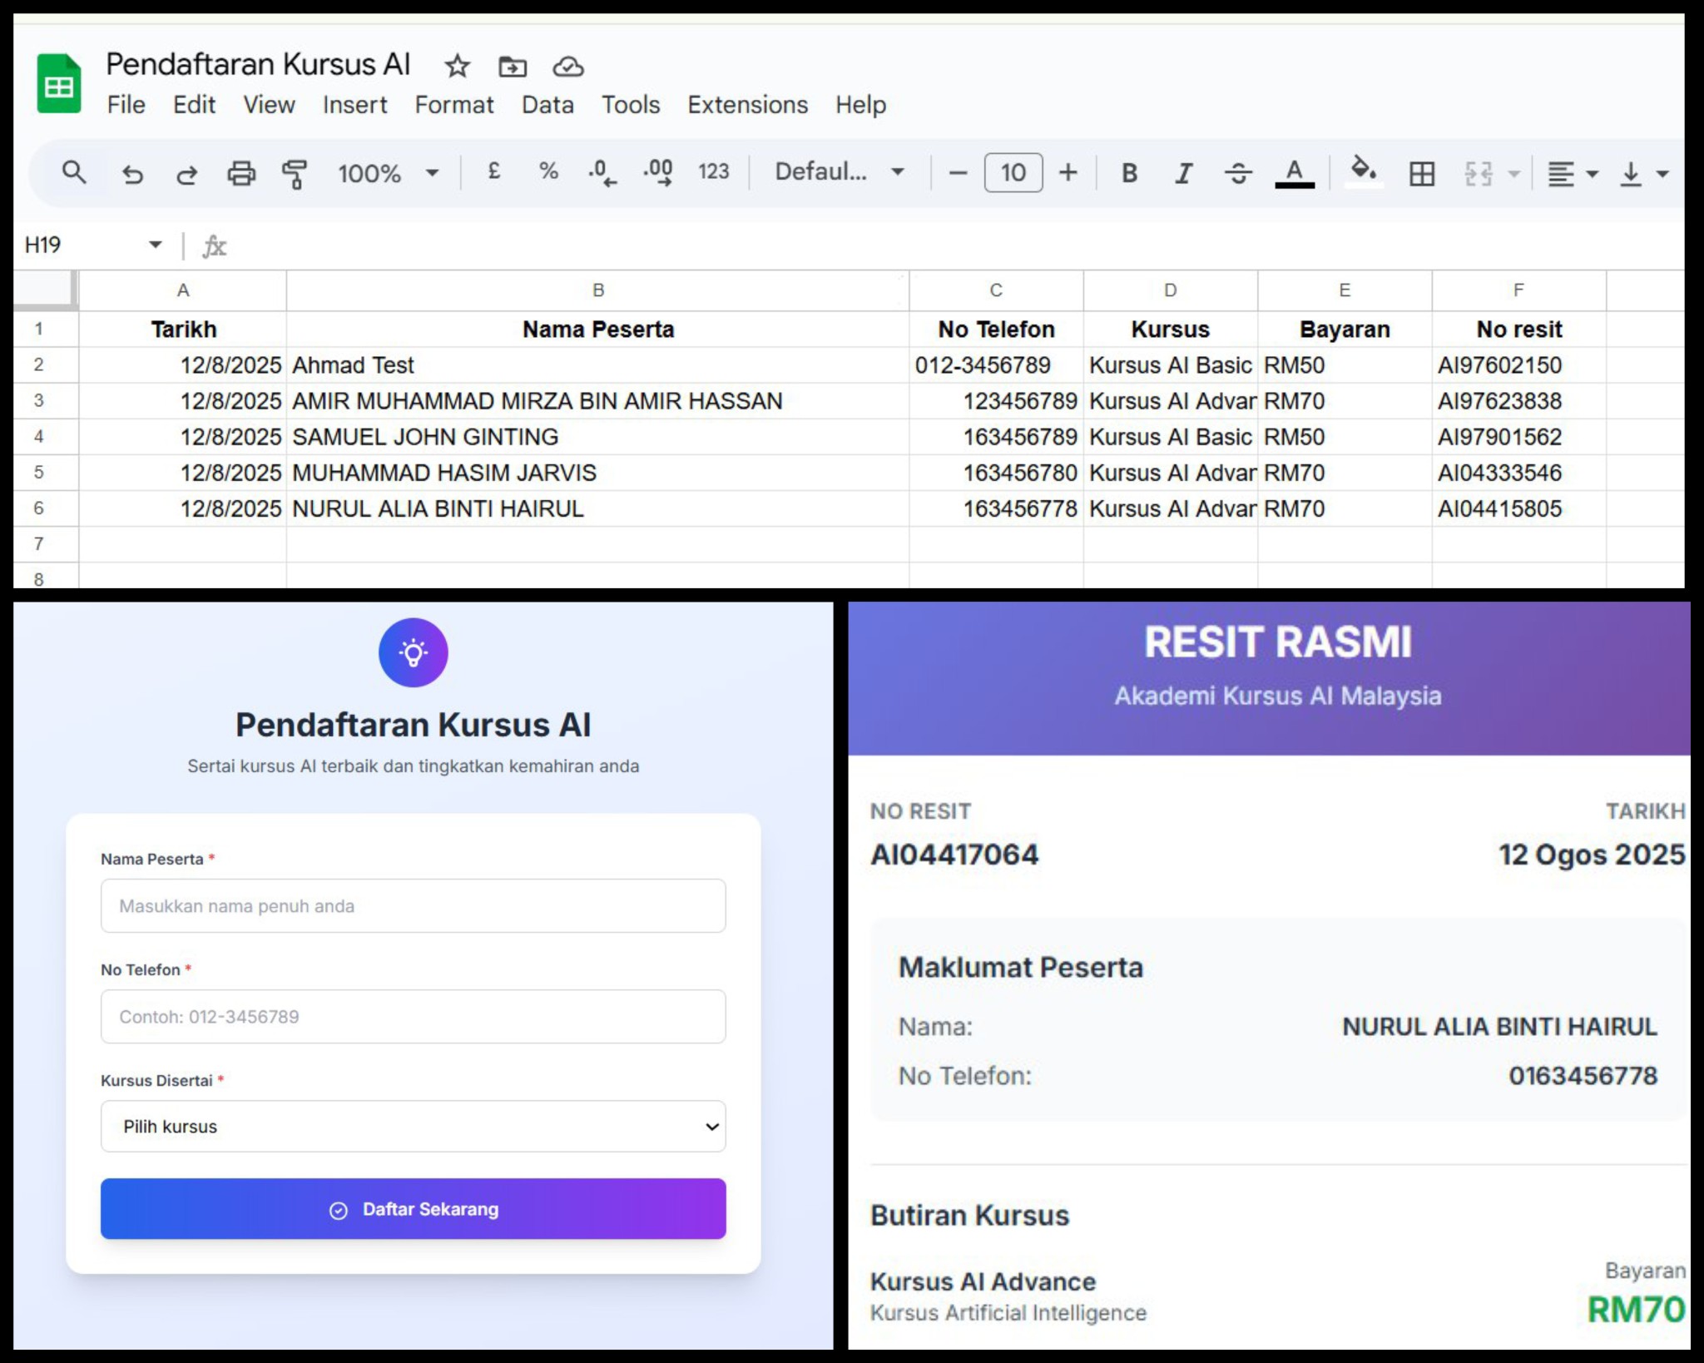The height and width of the screenshot is (1363, 1704).
Task: Apply percent format icon
Action: 548,171
